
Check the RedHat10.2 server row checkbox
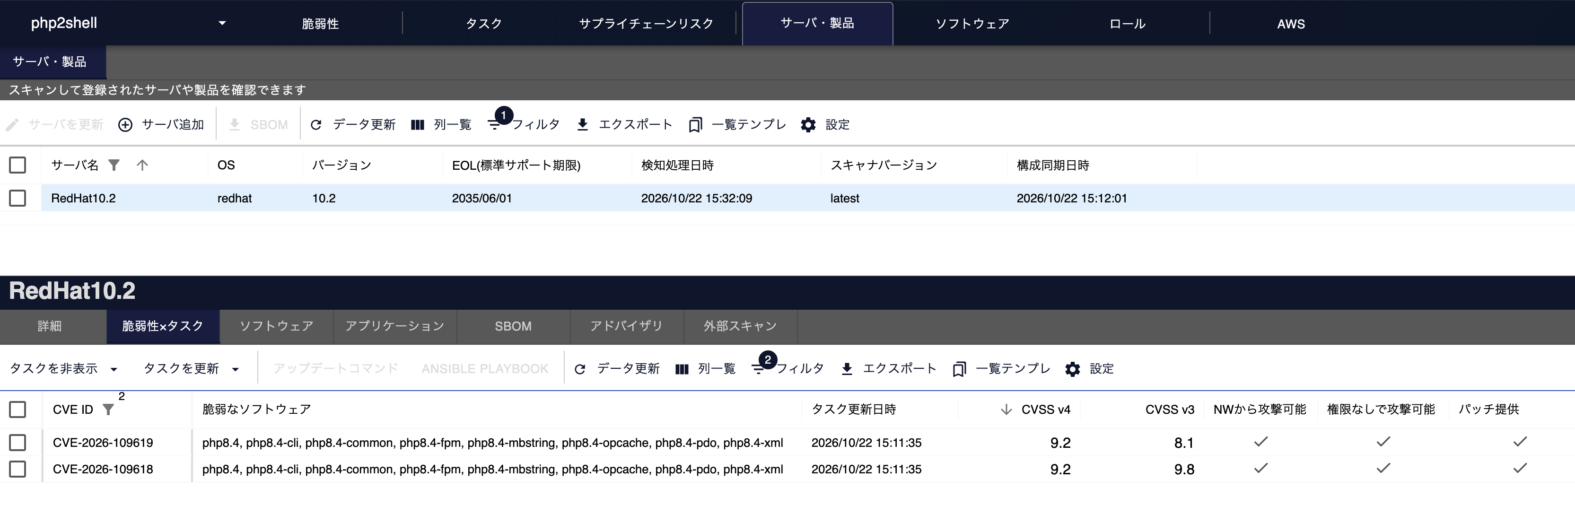[17, 198]
